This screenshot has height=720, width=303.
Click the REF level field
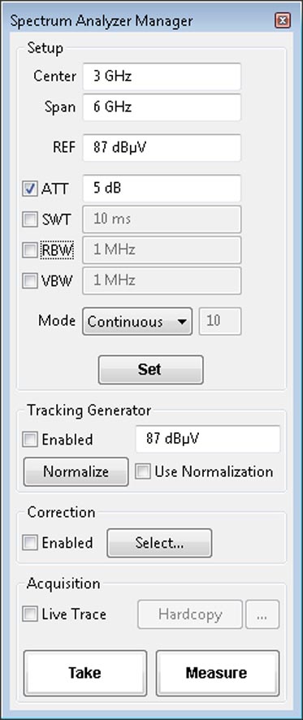coord(162,148)
